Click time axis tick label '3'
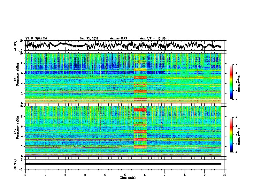This screenshot has width=253, height=196. pyautogui.click(x=85, y=175)
